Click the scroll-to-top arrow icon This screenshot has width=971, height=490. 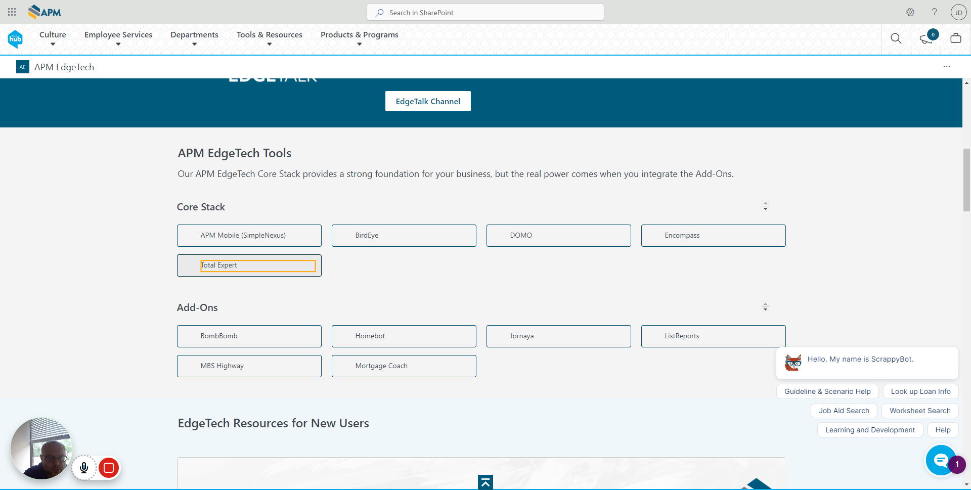485,482
